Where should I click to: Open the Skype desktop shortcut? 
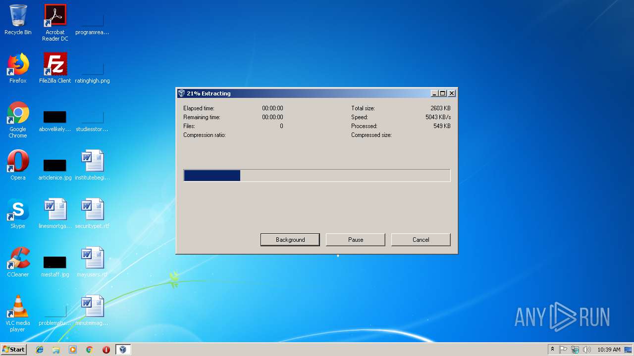[x=18, y=214]
